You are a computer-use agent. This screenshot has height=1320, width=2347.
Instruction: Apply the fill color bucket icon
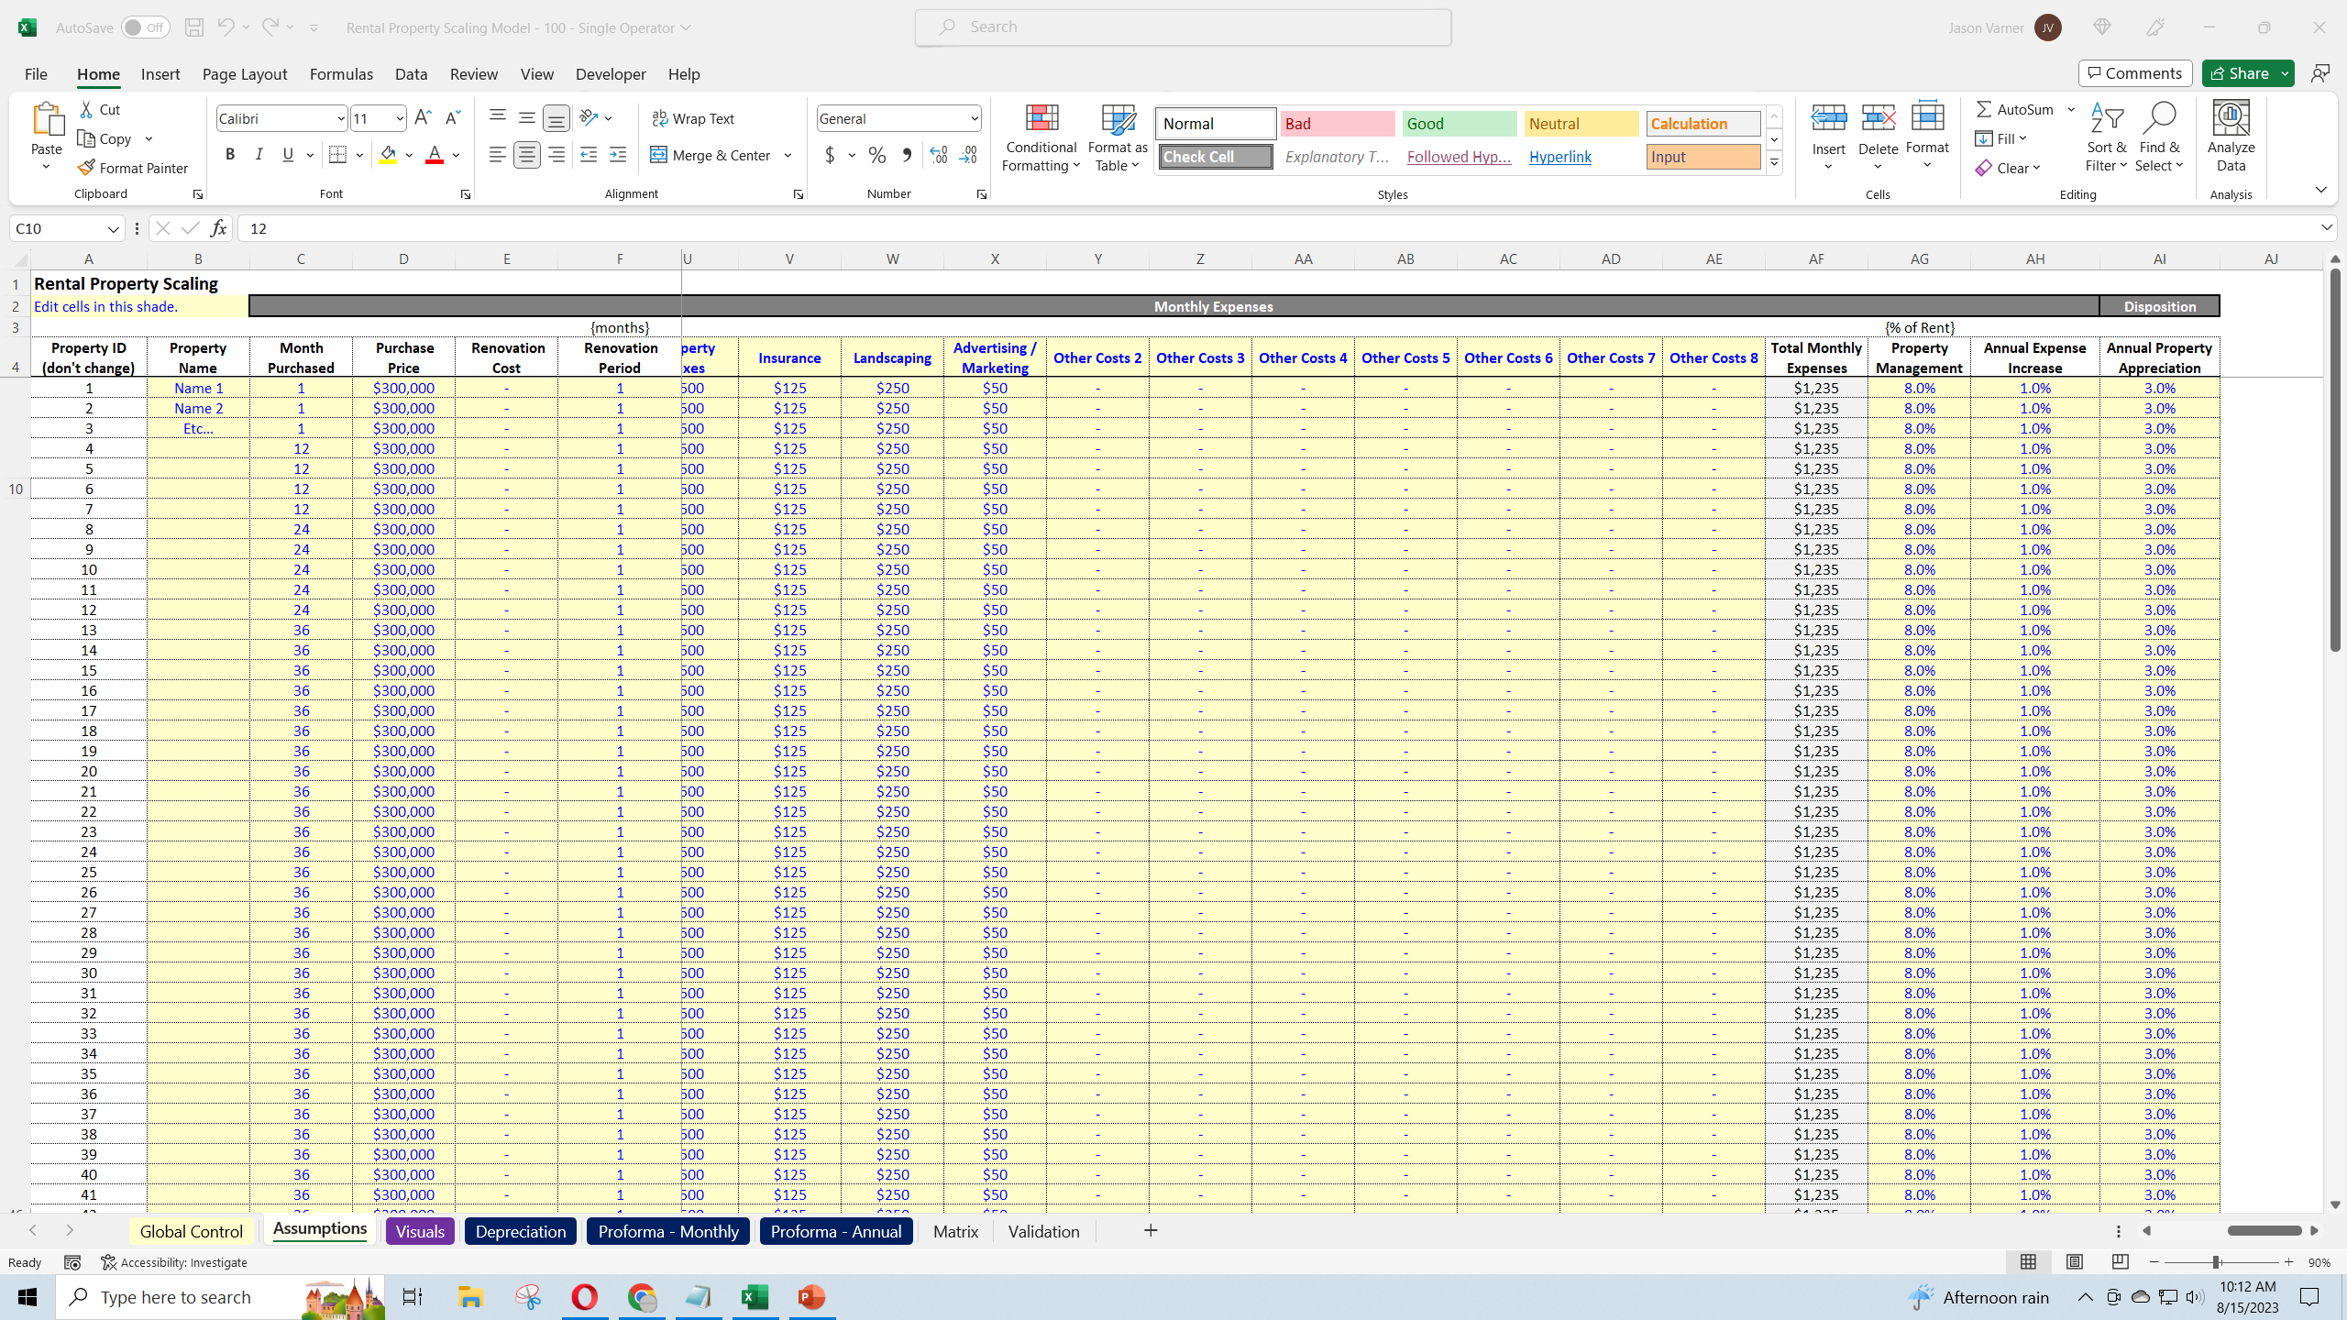[x=389, y=155]
